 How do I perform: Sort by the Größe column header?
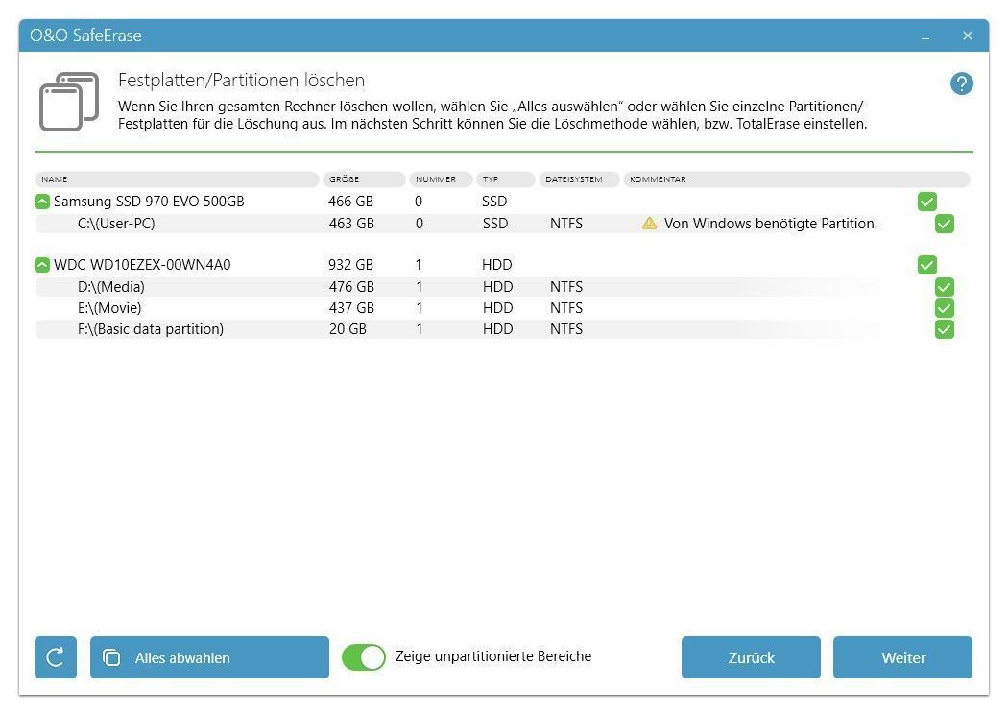coord(364,179)
